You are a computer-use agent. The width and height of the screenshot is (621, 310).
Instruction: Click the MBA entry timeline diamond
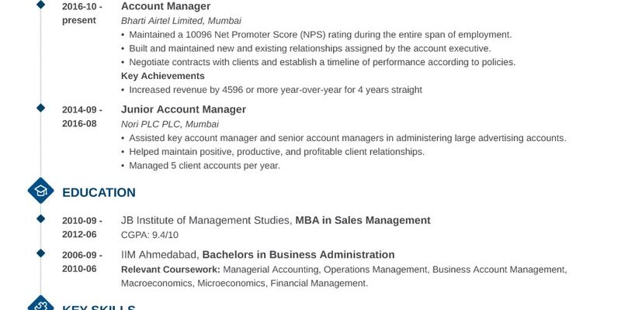click(x=41, y=219)
